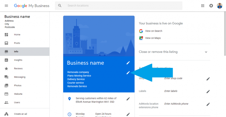Click Monday Open 24 hours row
Screen dimensions: 226x117
[93, 114]
